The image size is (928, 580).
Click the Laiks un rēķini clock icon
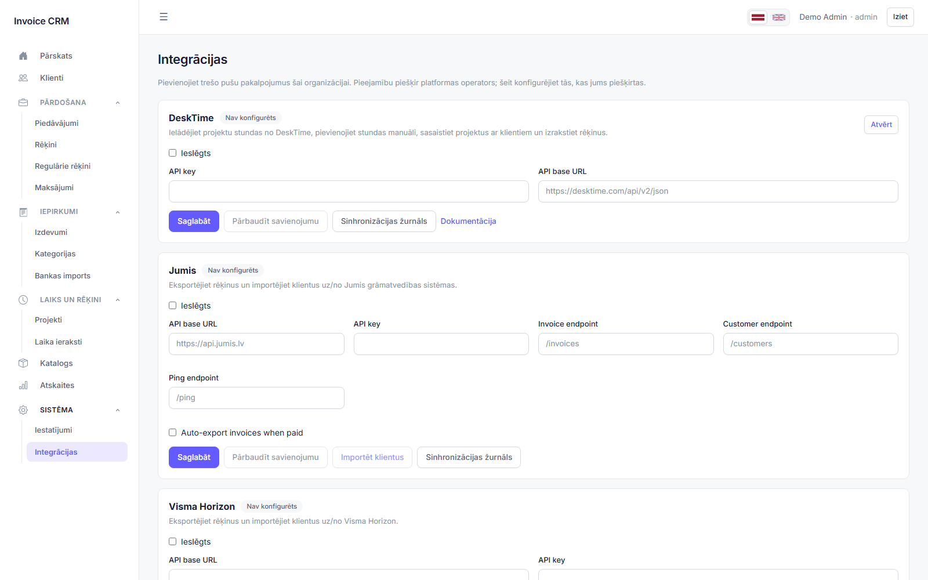(23, 300)
